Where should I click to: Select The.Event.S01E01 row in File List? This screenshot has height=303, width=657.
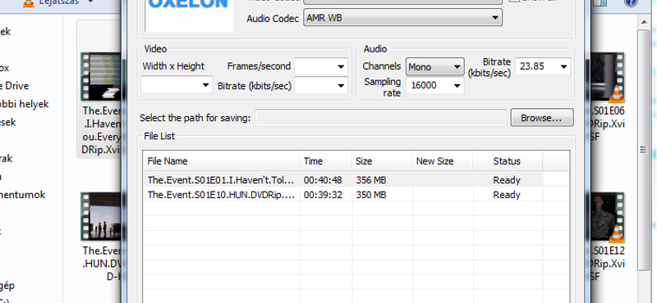(343, 180)
